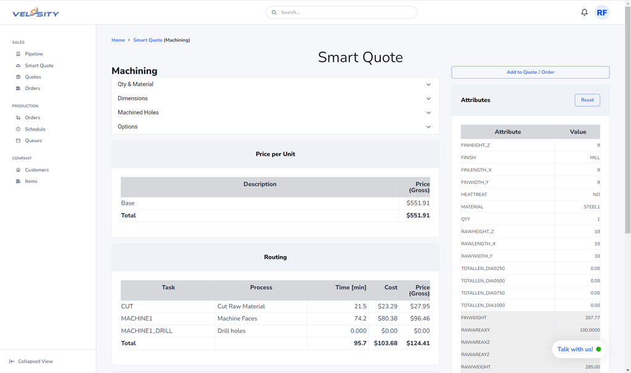Click the Queues sidebar icon

click(18, 141)
